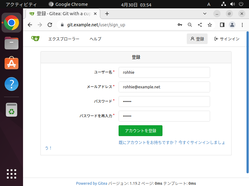249x186 pixels.
Task: Open Files from the dock
Action: pyautogui.click(x=12, y=43)
